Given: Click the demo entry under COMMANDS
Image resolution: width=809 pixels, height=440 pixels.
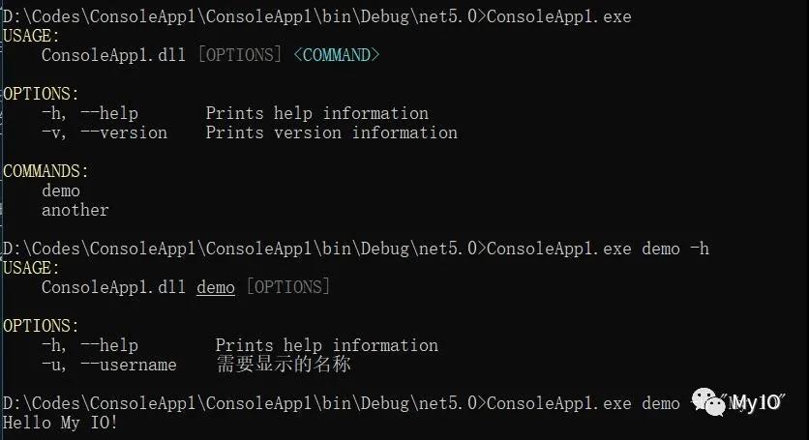Looking at the screenshot, I should [61, 191].
